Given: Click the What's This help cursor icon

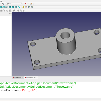Looking at the screenshot, I should point(3,4).
